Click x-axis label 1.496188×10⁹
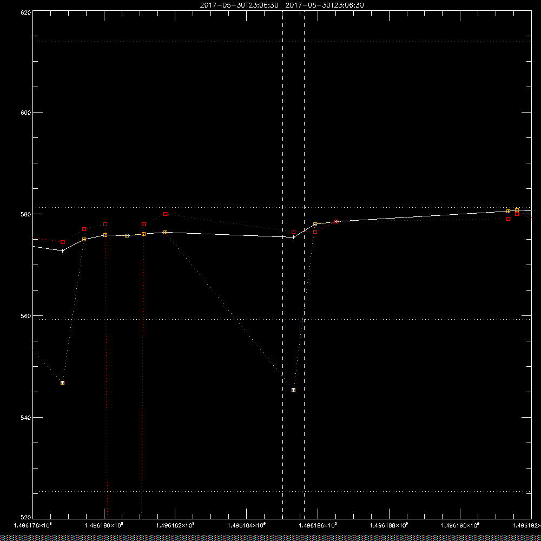This screenshot has width=541, height=541. 389,525
